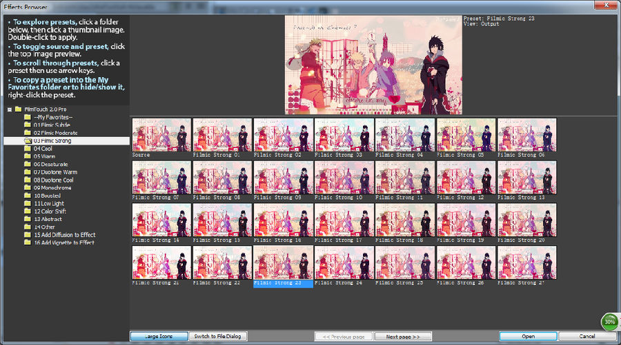
Task: Pick the Filmic Strong 16 thumbnail
Action: pos(283,220)
